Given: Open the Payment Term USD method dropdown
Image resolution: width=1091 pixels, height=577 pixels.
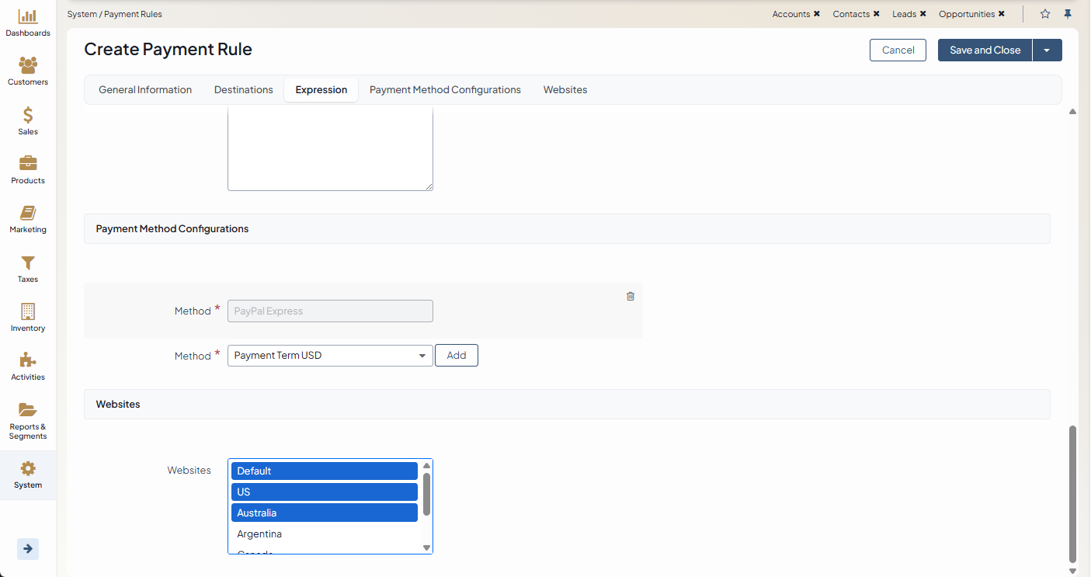Looking at the screenshot, I should tap(330, 356).
